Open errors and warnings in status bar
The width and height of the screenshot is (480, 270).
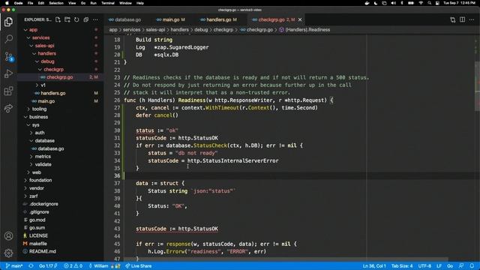click(x=73, y=265)
